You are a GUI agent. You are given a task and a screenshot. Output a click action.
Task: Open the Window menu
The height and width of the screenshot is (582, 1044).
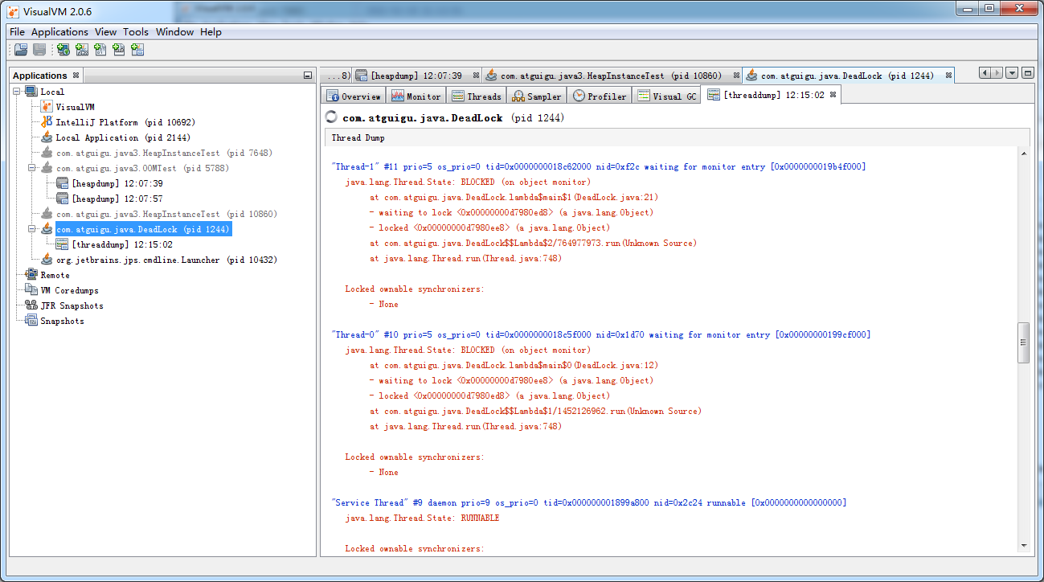[x=174, y=32]
